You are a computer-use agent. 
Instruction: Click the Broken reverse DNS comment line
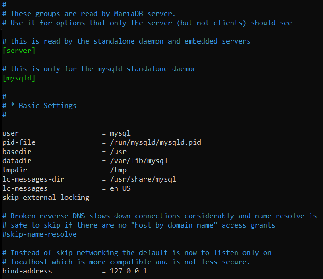click(x=159, y=216)
